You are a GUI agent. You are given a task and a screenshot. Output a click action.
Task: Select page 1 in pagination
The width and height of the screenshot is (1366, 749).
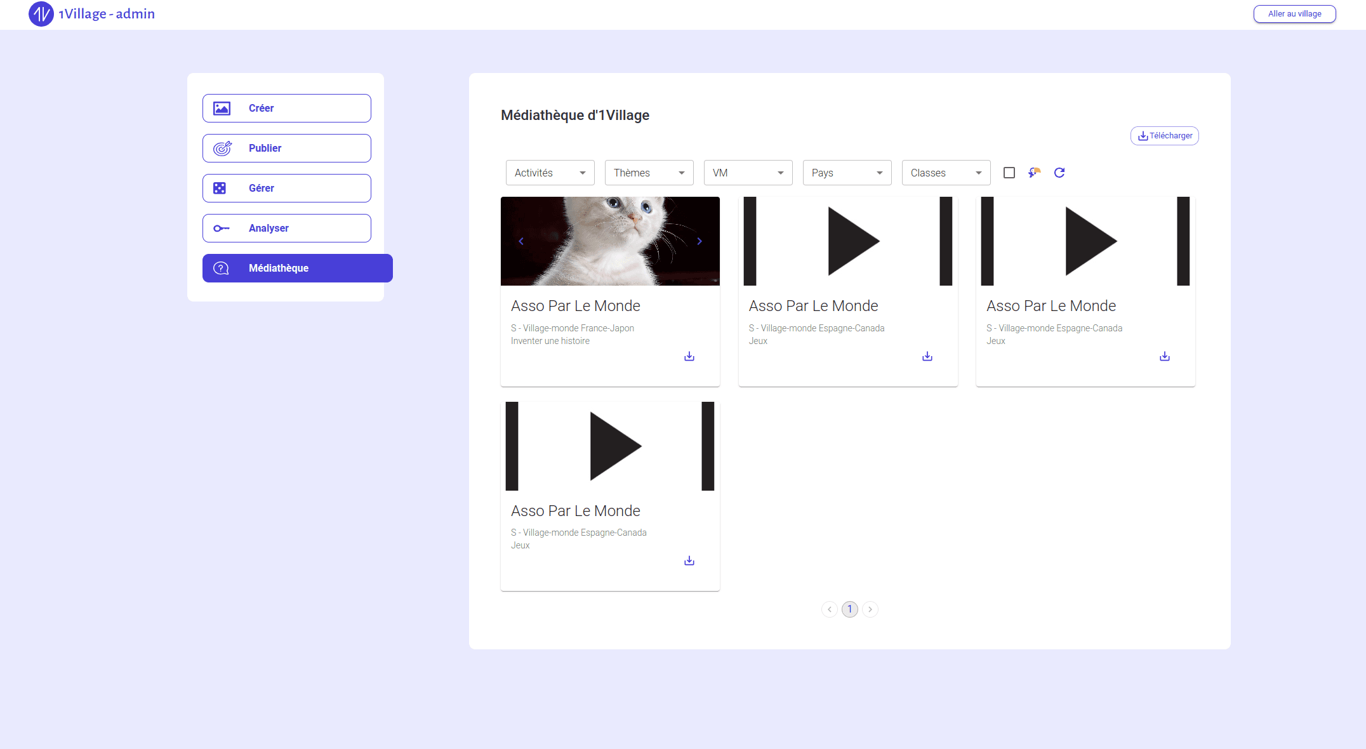(850, 609)
